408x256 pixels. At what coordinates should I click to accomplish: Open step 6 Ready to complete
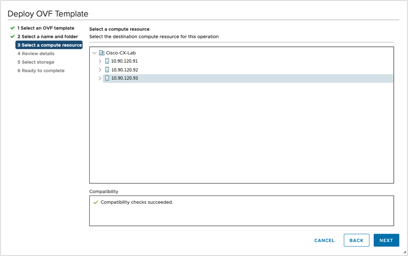(x=41, y=71)
